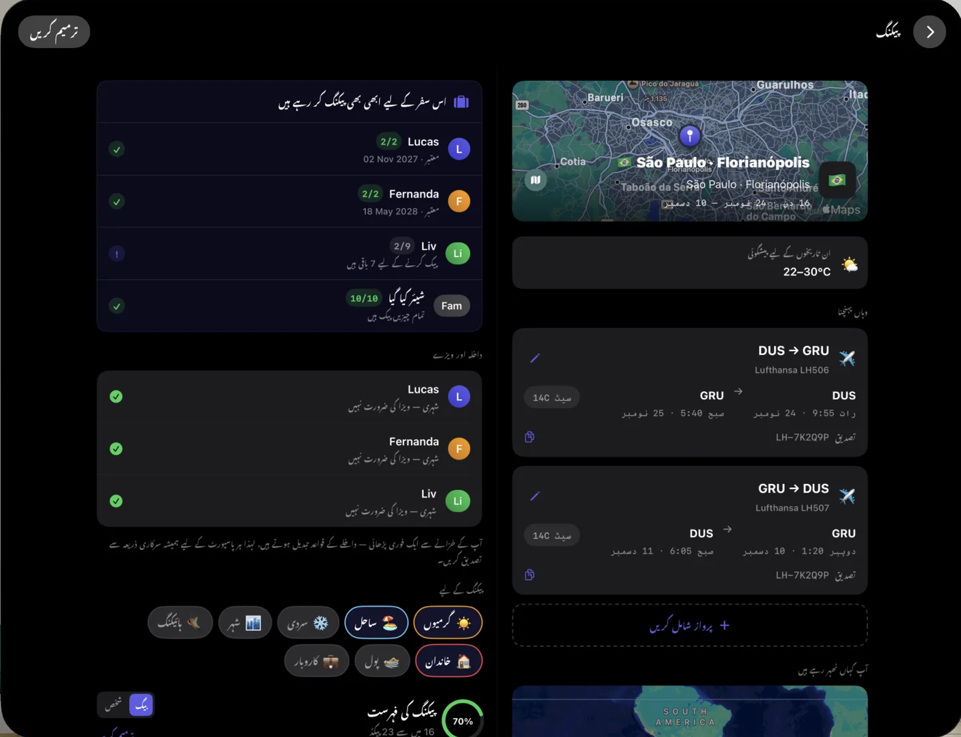The width and height of the screenshot is (961, 737).
Task: Toggle the خاندان family packing chip
Action: coord(448,661)
